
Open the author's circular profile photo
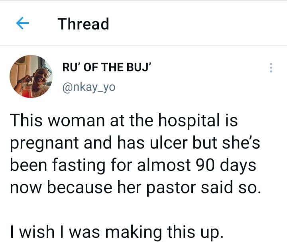click(x=31, y=76)
